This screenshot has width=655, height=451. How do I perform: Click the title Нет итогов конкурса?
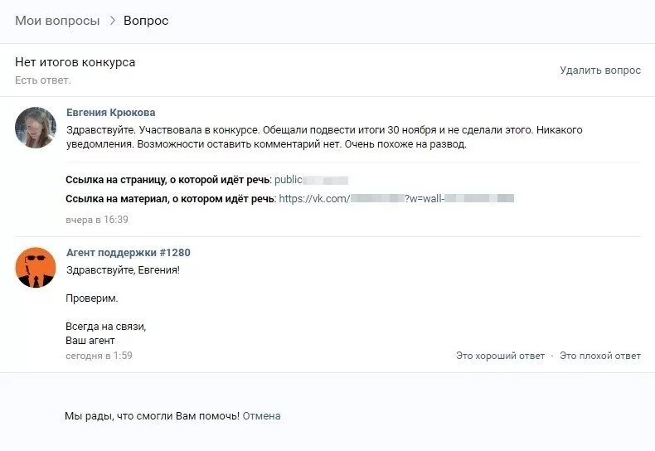(75, 62)
